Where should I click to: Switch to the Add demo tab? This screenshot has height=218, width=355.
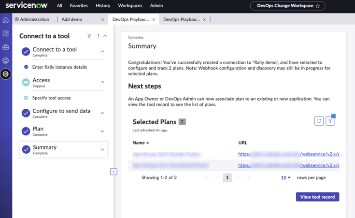(72, 19)
